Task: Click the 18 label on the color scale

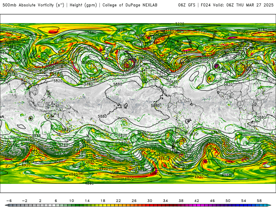Action: 103,201
